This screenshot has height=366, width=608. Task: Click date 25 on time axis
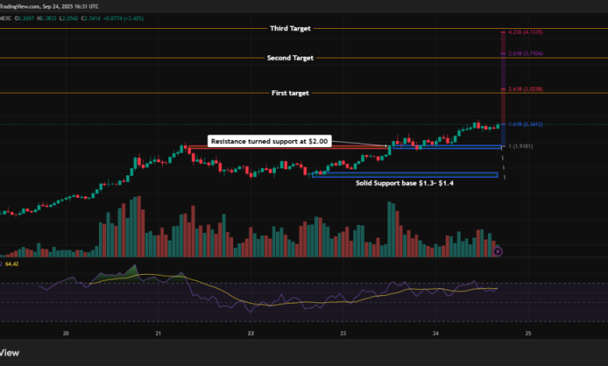(528, 333)
